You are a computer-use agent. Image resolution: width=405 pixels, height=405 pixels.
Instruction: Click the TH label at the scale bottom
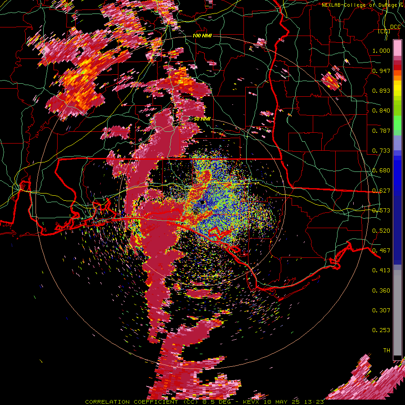pyautogui.click(x=387, y=351)
